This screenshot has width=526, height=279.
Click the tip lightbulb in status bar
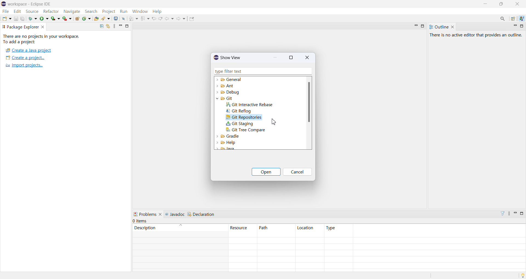coord(523,275)
